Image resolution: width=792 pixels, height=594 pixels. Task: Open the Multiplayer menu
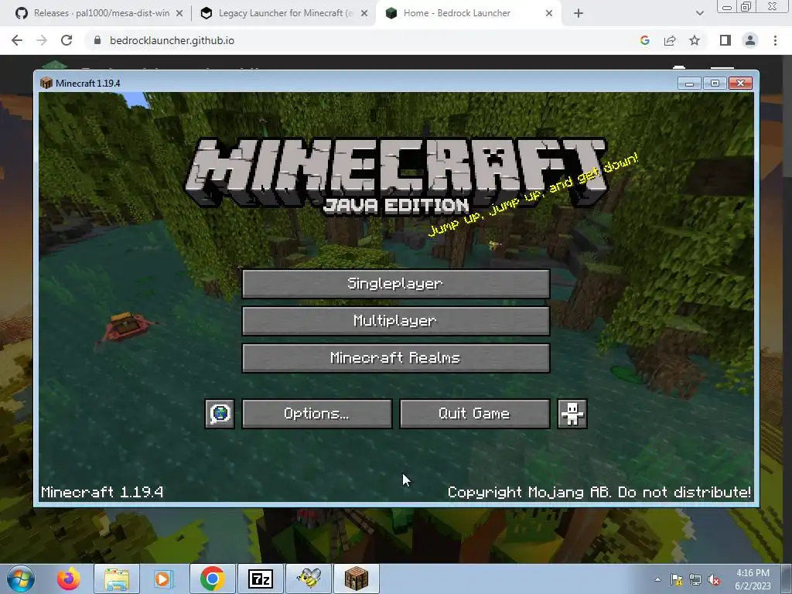click(395, 321)
